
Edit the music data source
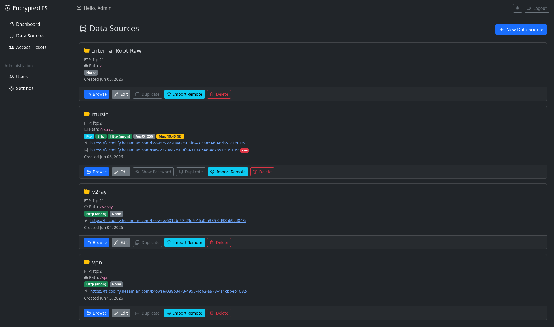click(121, 172)
